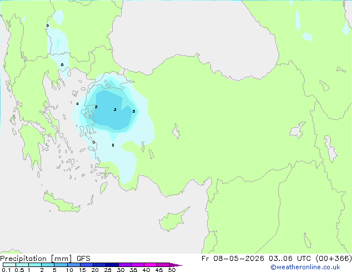The width and height of the screenshot is (352, 272).
Task: Click the '03..06 UTC' time text
Action: click(290, 259)
